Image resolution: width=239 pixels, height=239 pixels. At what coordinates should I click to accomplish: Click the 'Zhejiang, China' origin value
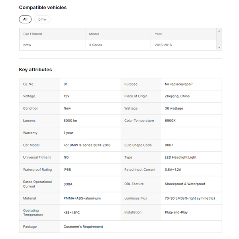point(177,96)
